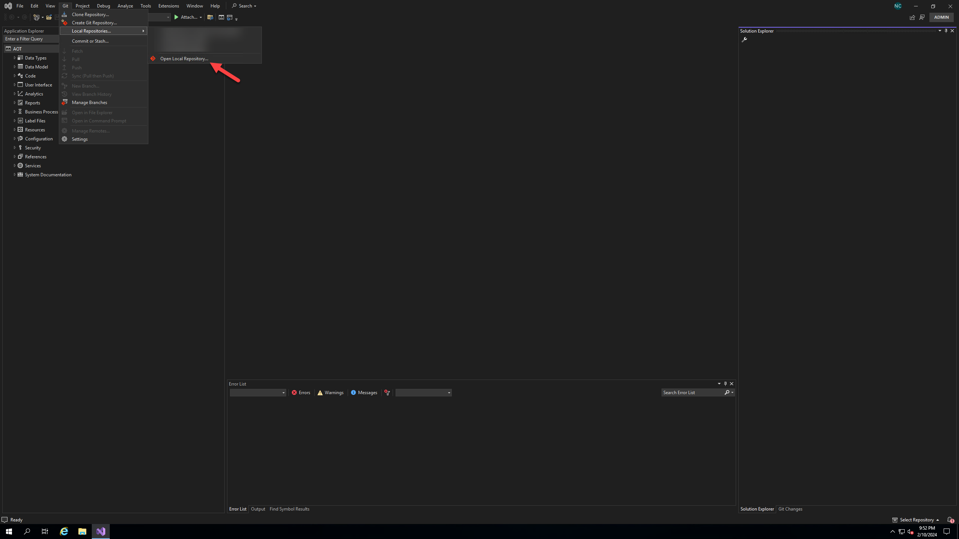
Task: Open the notifications bell in status bar
Action: coord(950,520)
